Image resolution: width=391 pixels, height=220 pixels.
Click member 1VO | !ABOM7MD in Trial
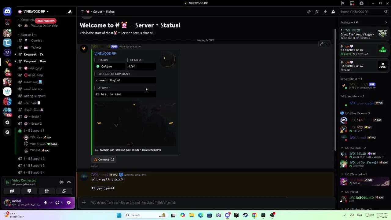(364, 199)
